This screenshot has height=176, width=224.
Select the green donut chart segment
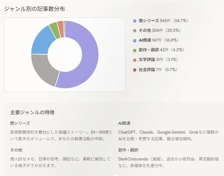55,31
